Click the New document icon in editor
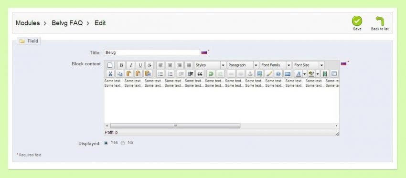Viewport: 406px width, 178px height. [x=110, y=65]
